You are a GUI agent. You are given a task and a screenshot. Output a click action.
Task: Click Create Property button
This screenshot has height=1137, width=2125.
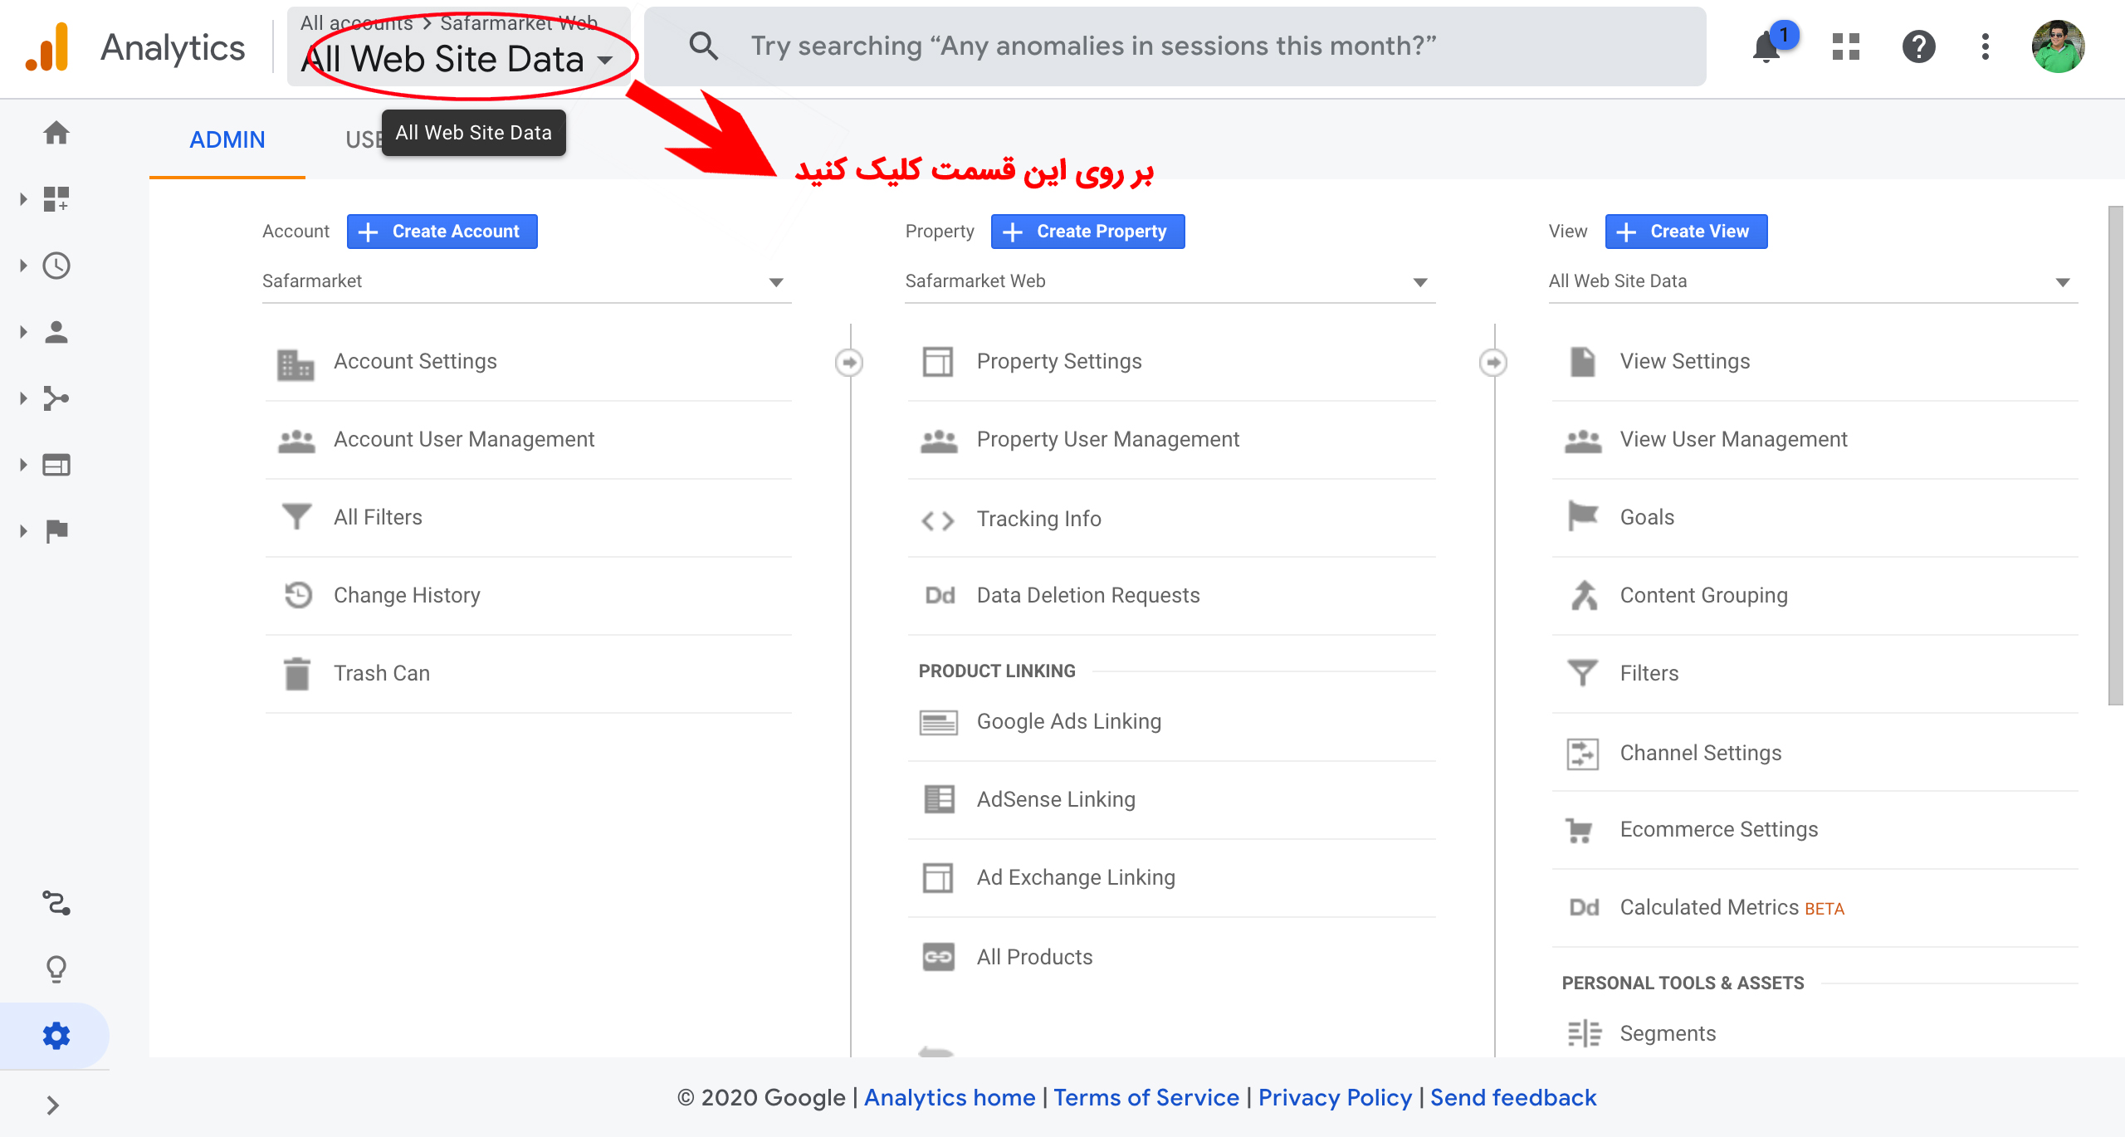coord(1087,232)
